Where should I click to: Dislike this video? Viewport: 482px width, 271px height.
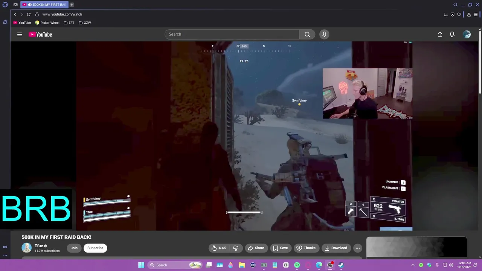click(x=236, y=248)
